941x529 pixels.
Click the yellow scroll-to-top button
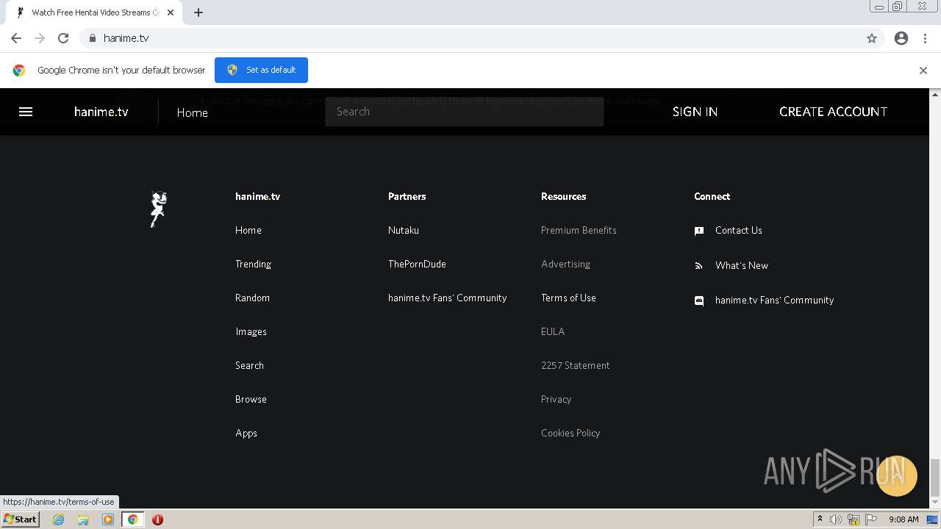click(896, 476)
